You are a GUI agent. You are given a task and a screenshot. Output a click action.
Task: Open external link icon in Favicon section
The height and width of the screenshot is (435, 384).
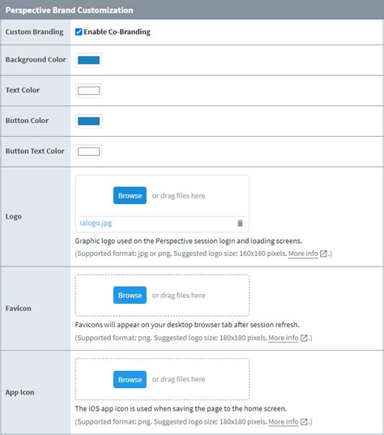(x=304, y=338)
